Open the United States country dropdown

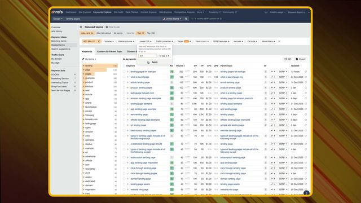coord(172,19)
